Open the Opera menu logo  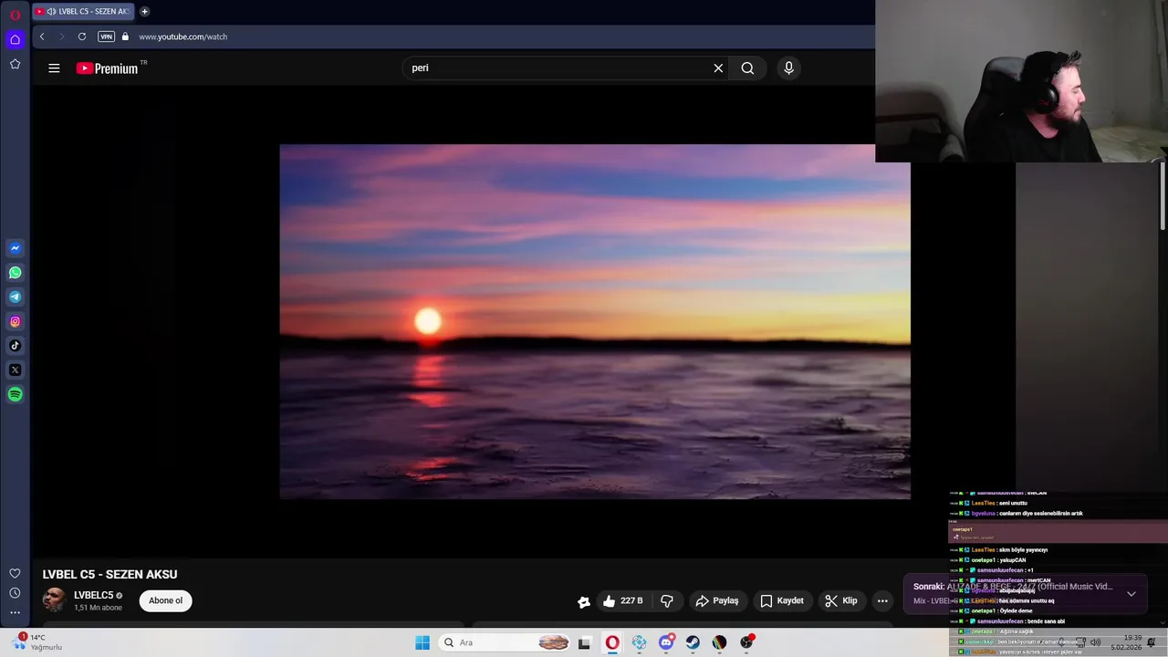click(15, 15)
